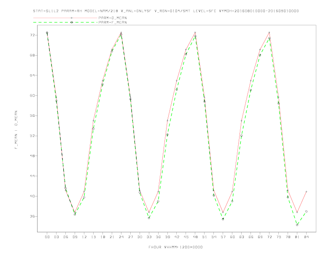Click x-axis tick label 57
The image size is (334, 258).
[223, 237]
